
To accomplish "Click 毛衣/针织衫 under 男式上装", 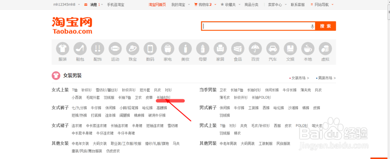I will pyautogui.click(x=261, y=126).
